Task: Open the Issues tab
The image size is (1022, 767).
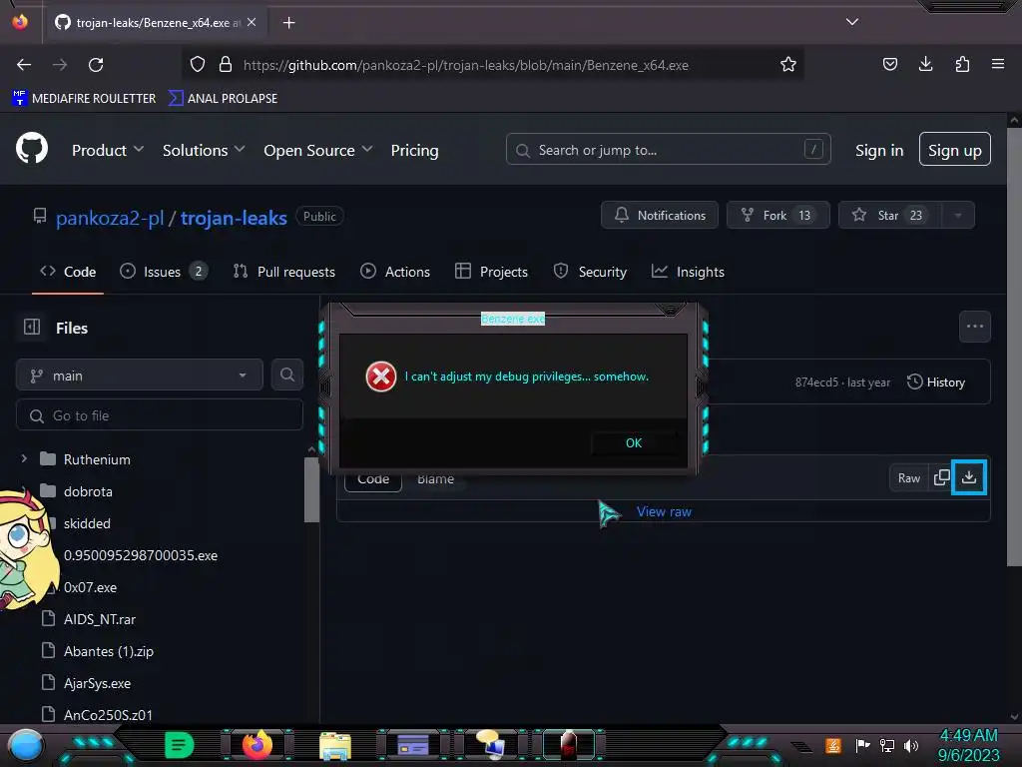Action: tap(165, 272)
